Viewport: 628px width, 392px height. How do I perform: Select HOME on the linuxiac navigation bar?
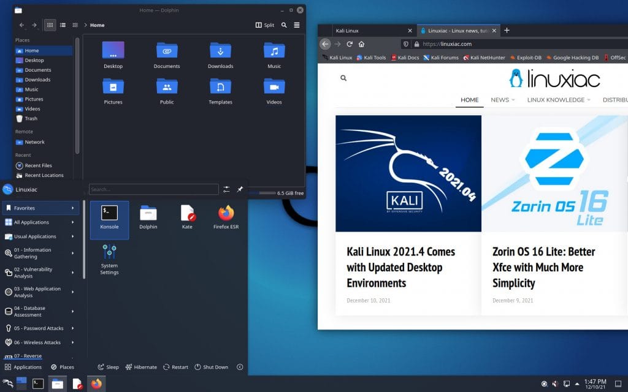pos(469,100)
